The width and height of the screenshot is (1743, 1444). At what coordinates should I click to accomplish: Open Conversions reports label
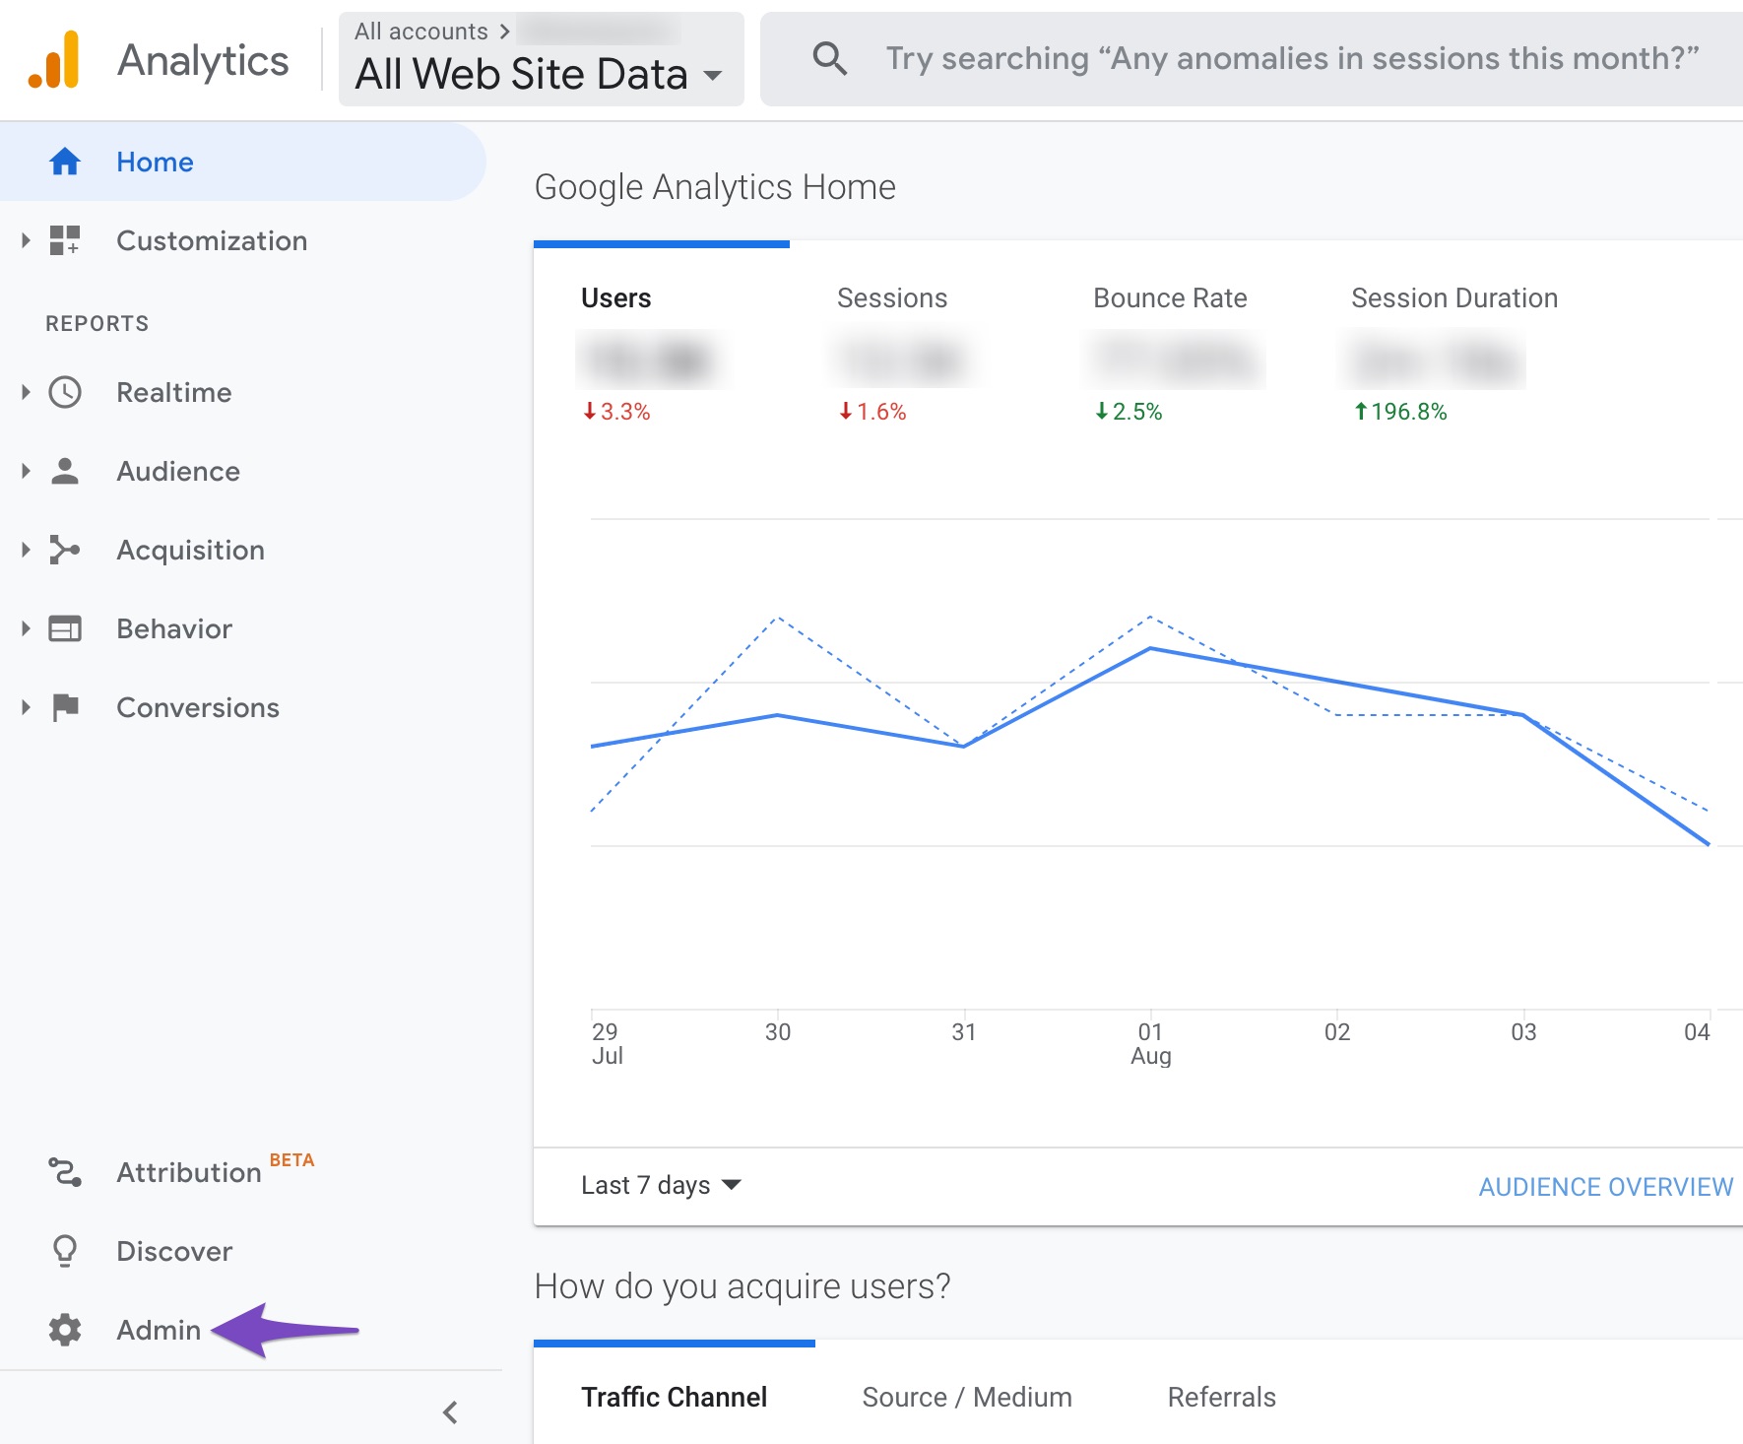tap(198, 707)
